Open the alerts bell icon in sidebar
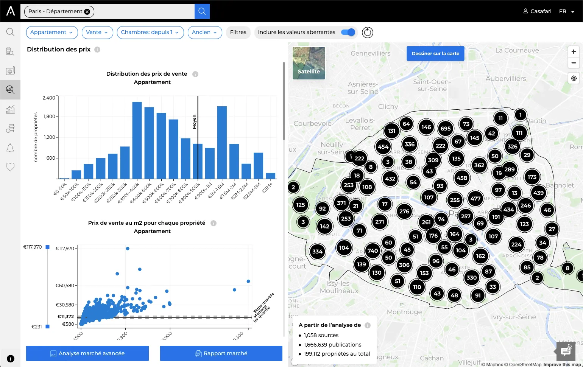The width and height of the screenshot is (583, 367). coord(10,148)
